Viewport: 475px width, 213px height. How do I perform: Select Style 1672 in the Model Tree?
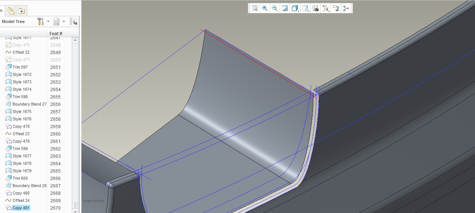tap(22, 74)
